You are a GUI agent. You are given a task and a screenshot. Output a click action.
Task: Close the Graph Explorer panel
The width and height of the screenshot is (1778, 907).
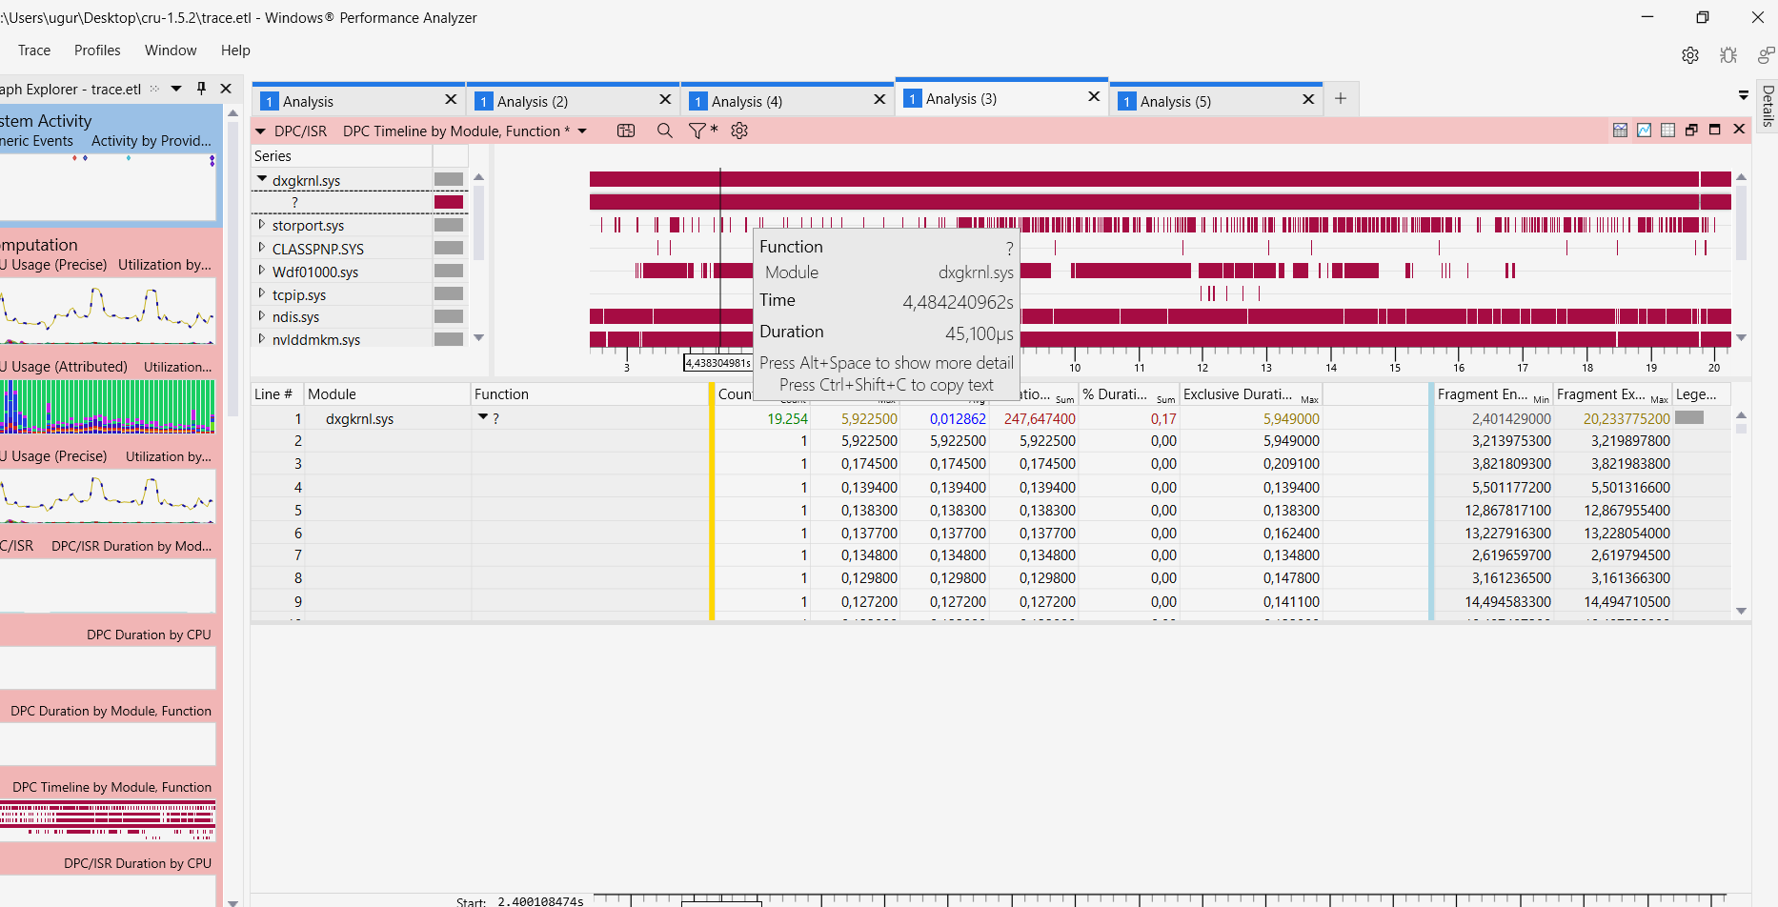(226, 89)
